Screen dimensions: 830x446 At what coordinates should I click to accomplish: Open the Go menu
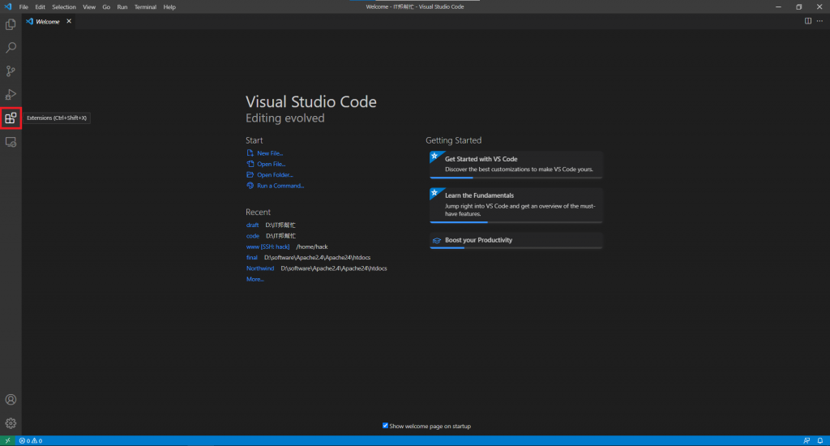[106, 6]
